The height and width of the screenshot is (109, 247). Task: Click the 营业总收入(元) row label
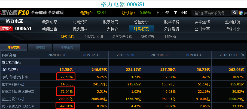click(13, 99)
